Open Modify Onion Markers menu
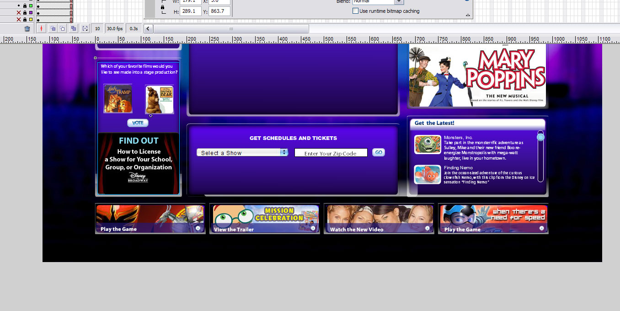 (x=85, y=28)
